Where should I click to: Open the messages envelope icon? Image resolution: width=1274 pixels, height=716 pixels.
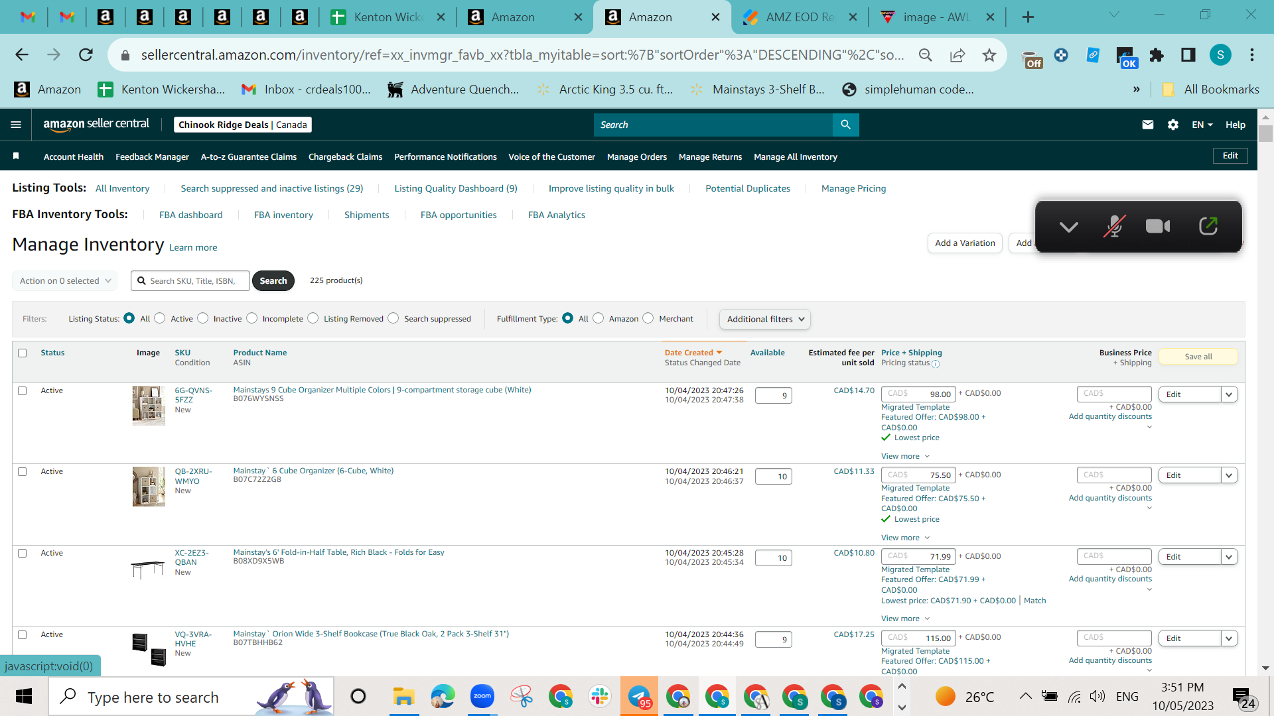[x=1148, y=125]
